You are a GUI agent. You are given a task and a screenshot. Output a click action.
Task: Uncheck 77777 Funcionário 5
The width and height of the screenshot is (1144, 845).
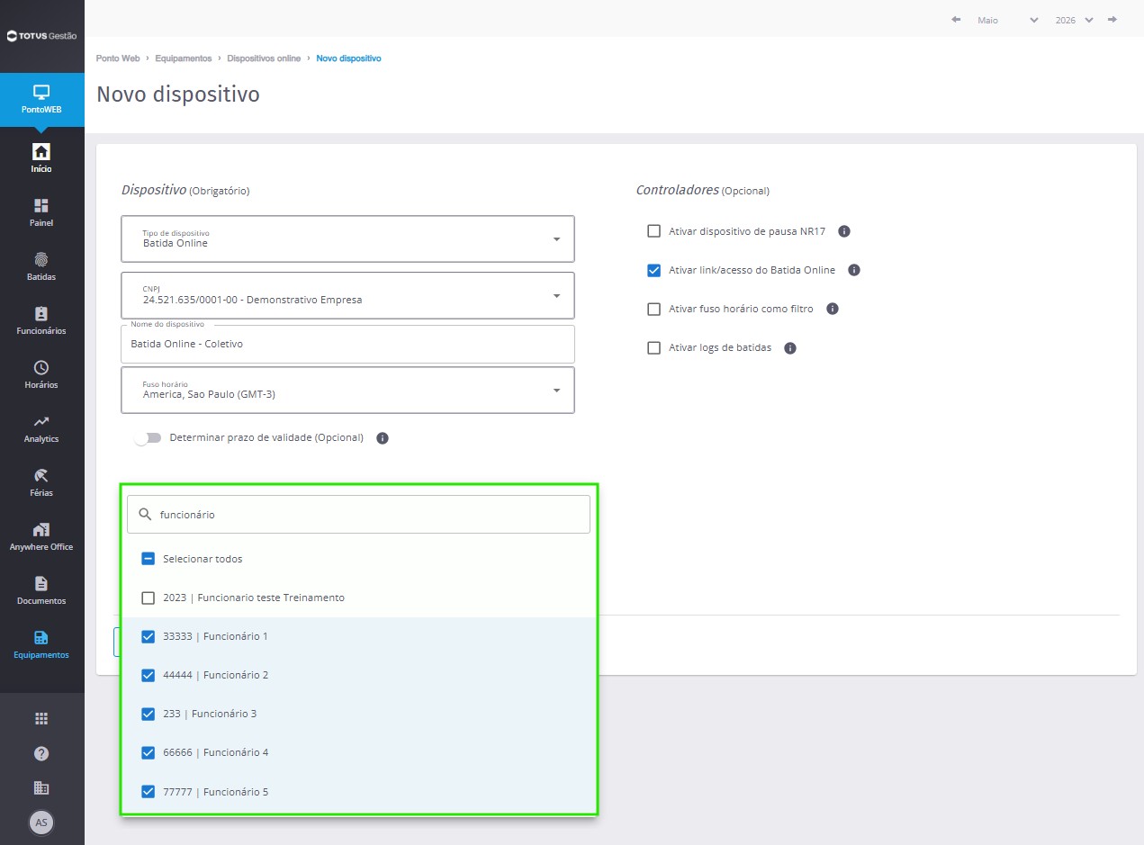tap(149, 792)
